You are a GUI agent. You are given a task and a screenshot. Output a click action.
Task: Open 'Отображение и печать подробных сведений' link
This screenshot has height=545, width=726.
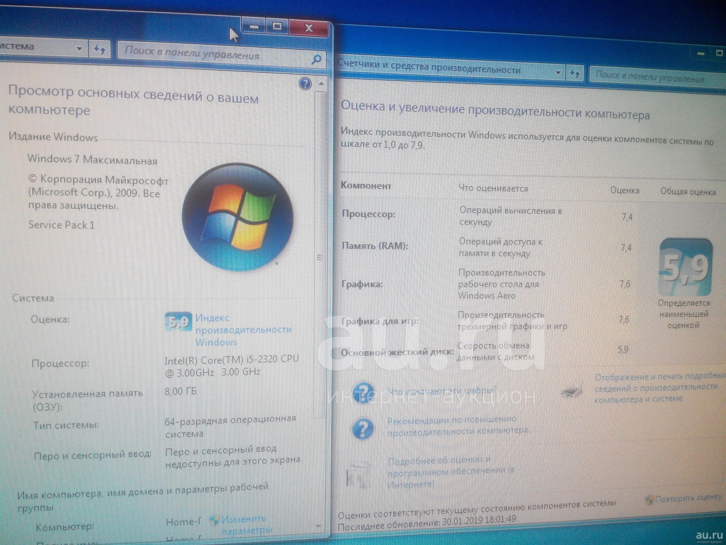pyautogui.click(x=660, y=388)
